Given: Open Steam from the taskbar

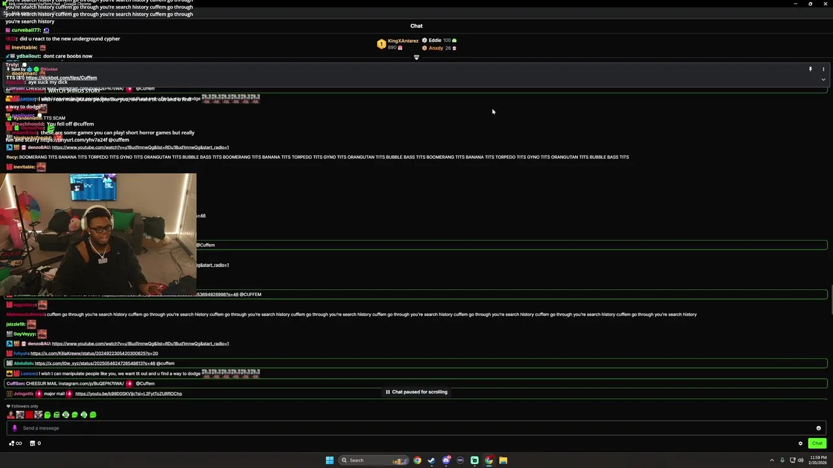Looking at the screenshot, I should (431, 460).
